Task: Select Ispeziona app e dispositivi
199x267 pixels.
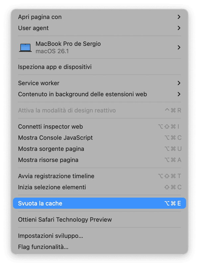Action: [55, 67]
